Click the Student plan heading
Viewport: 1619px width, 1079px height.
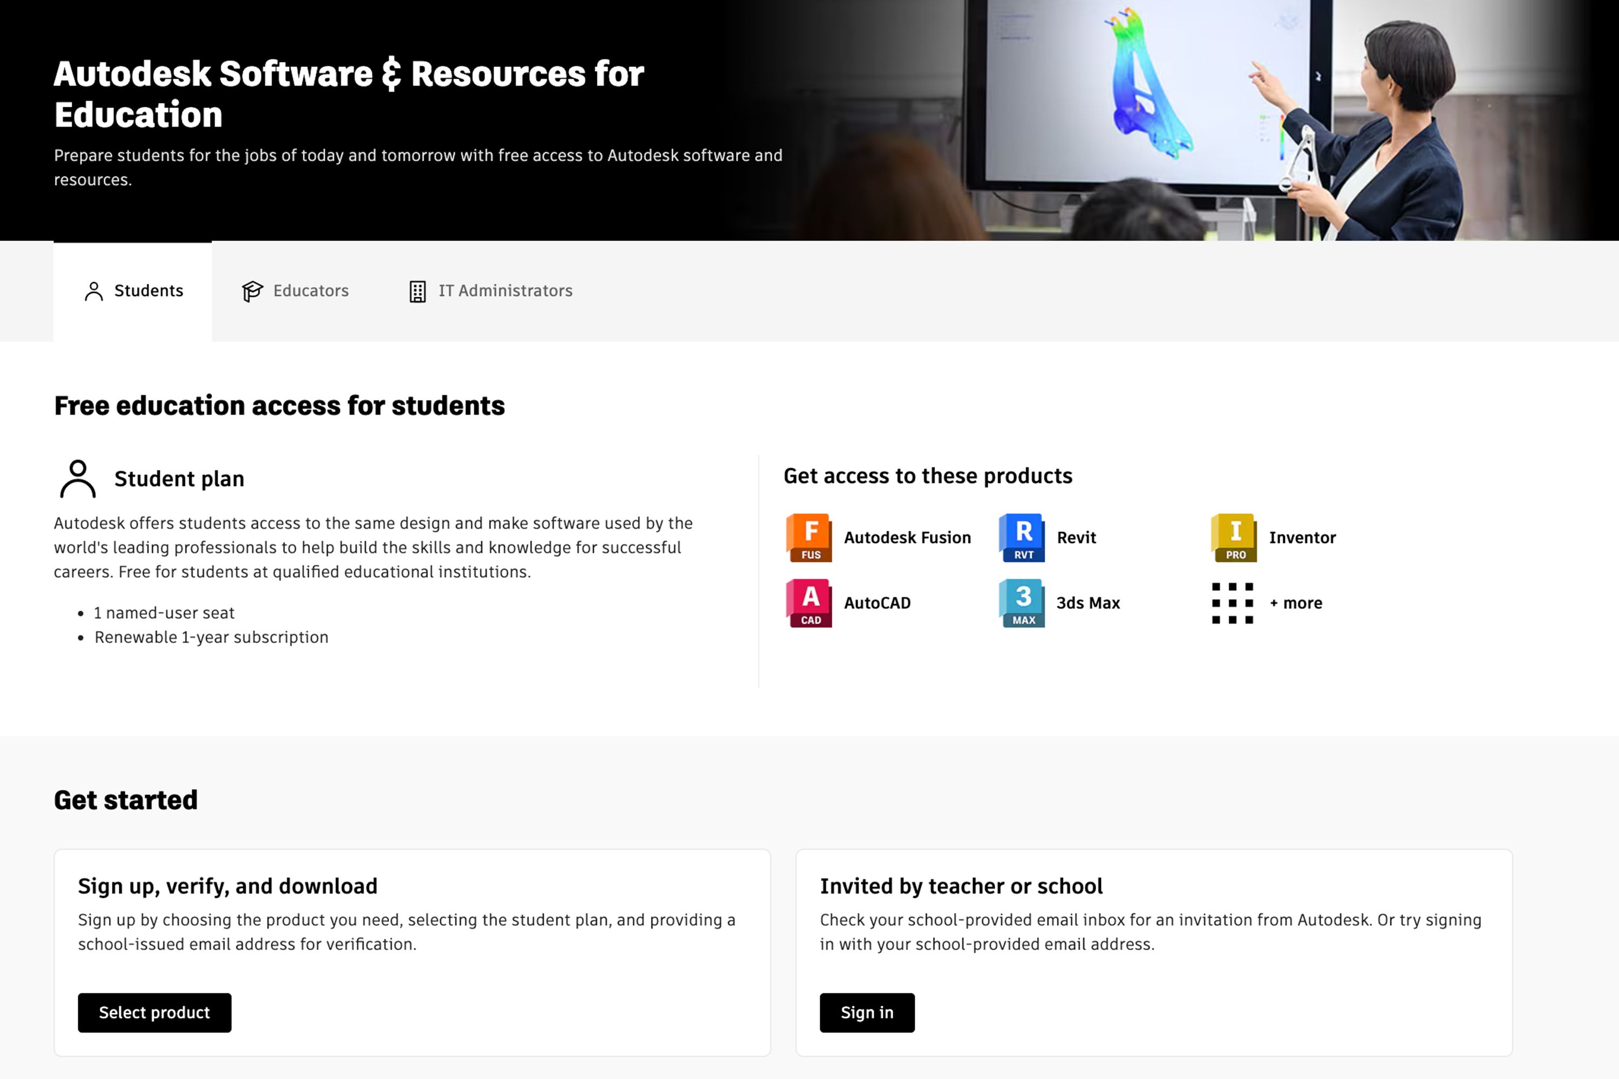click(179, 478)
